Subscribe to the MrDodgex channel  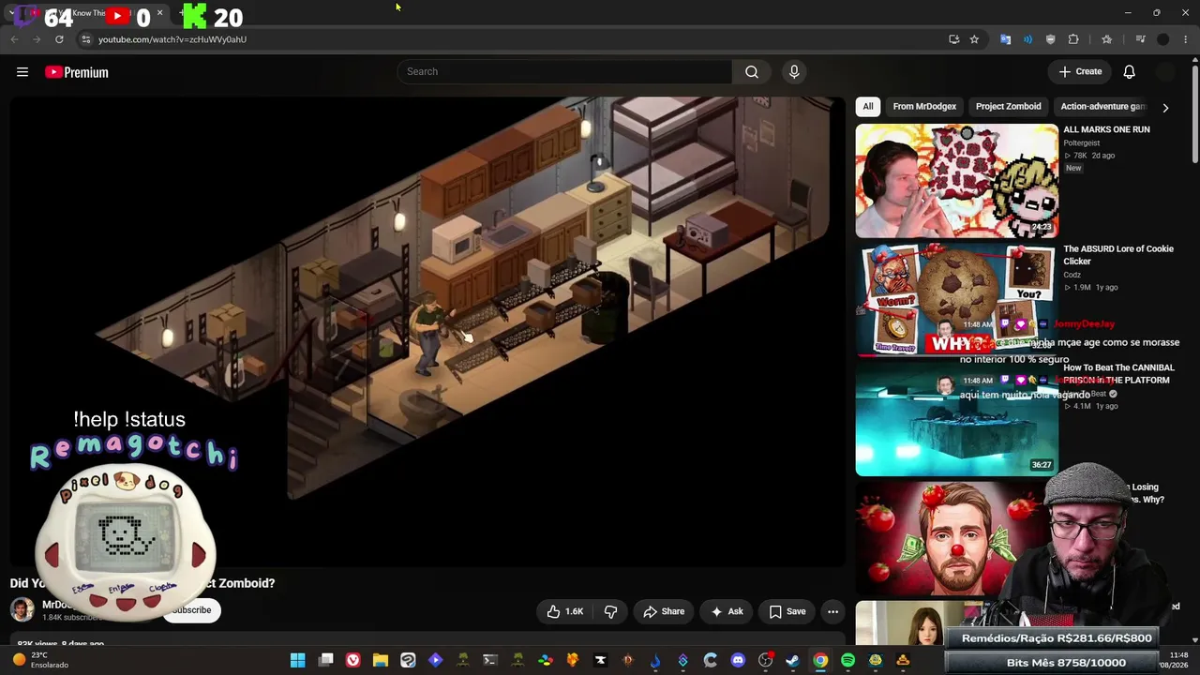pos(191,610)
